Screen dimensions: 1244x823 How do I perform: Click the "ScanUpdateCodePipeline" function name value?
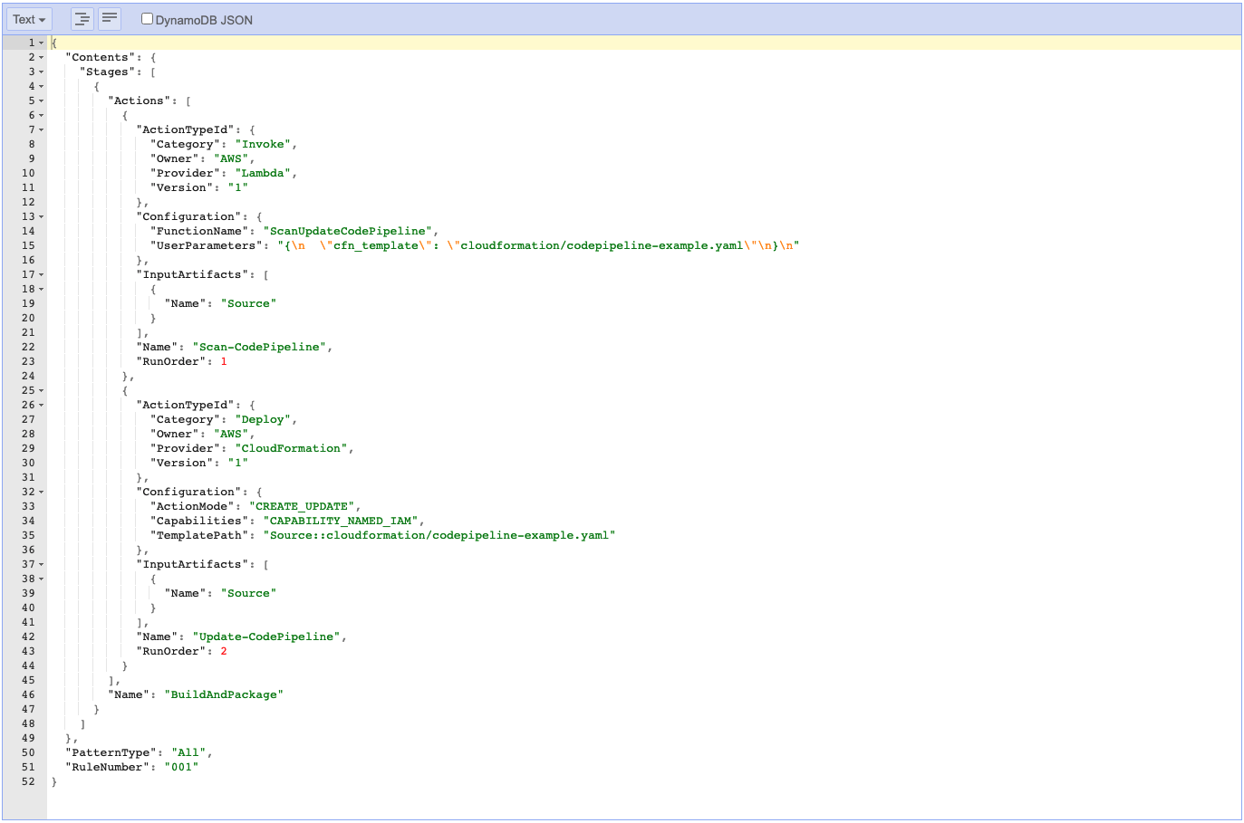[348, 232]
